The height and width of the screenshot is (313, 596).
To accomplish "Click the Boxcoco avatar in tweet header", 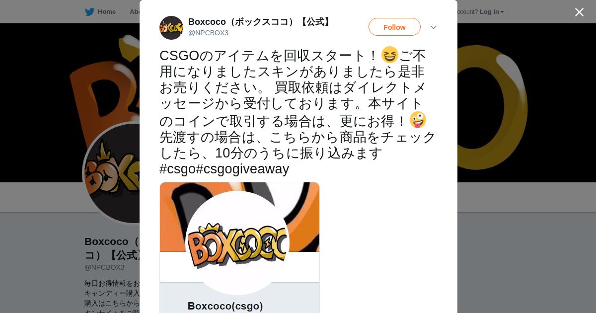I will point(171,28).
